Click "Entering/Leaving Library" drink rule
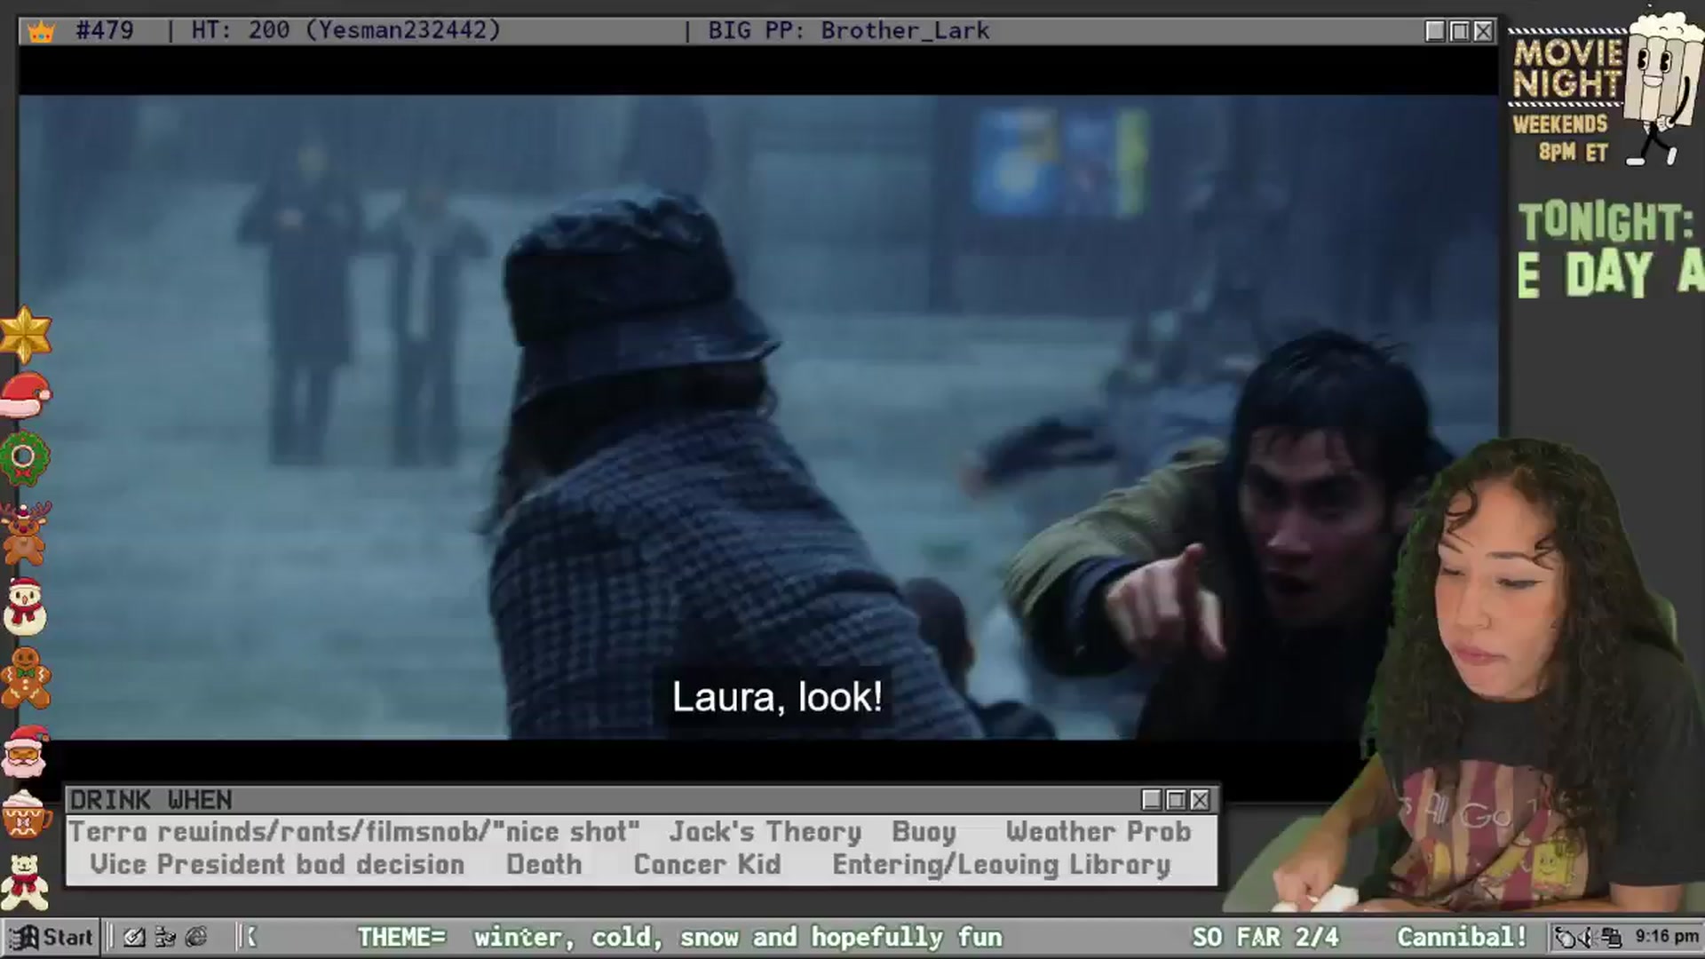 (x=1002, y=866)
